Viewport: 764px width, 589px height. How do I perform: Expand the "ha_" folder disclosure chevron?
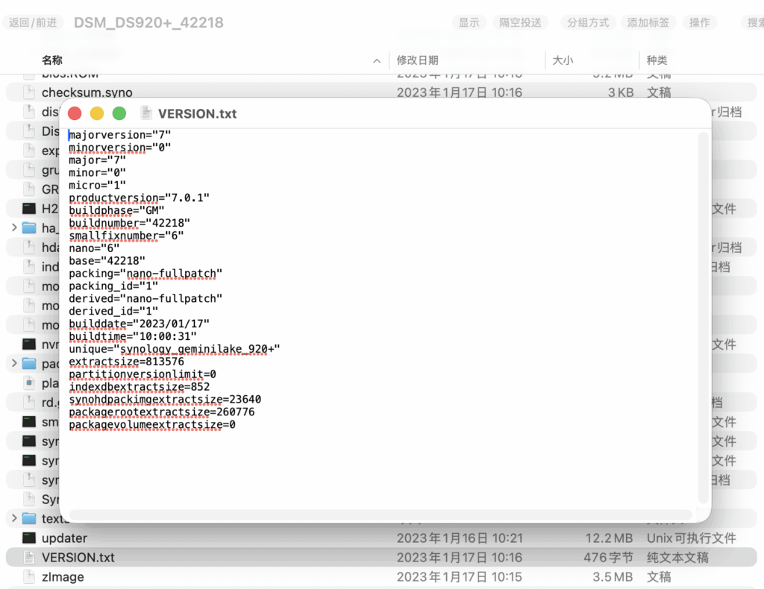point(14,227)
